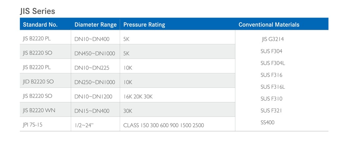Select the JID B2220 SO cell
This screenshot has height=151, width=353.
(38, 82)
